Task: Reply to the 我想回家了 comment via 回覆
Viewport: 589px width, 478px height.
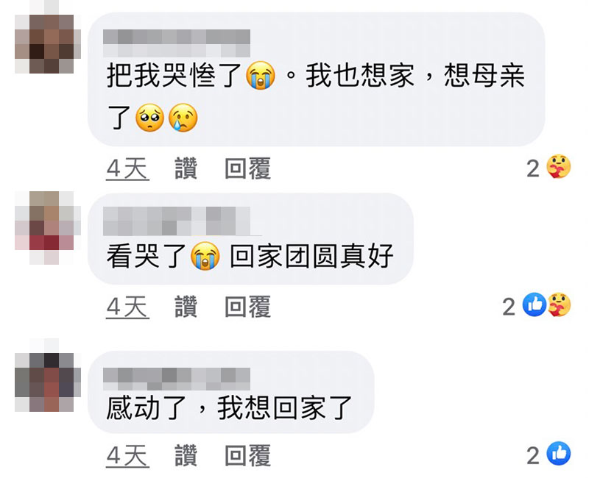Action: point(248,455)
